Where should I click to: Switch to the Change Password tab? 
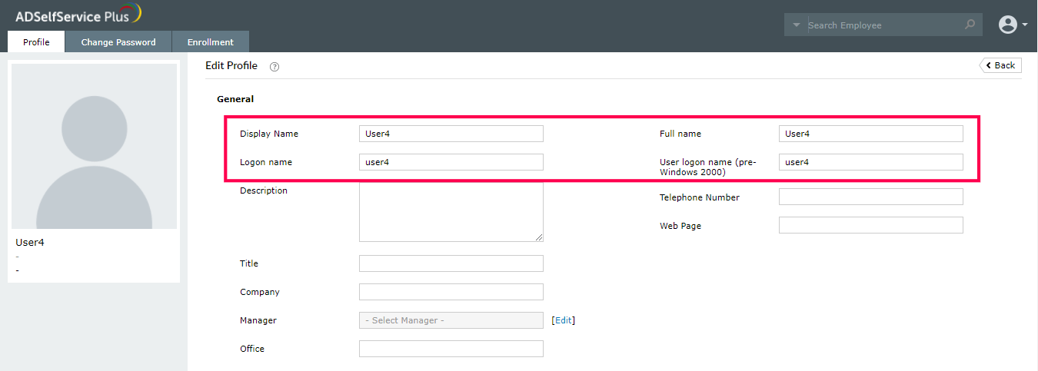point(118,42)
